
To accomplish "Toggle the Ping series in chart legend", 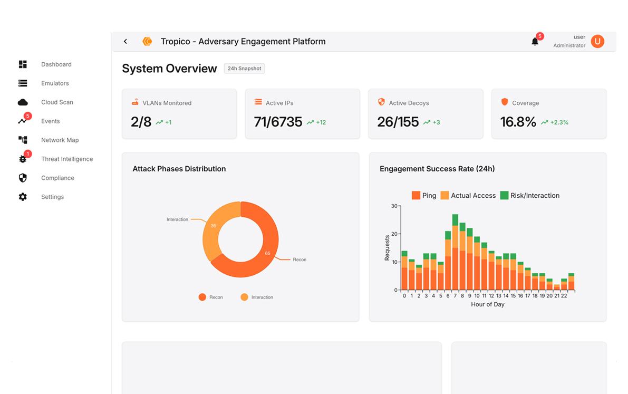I will [x=424, y=195].
